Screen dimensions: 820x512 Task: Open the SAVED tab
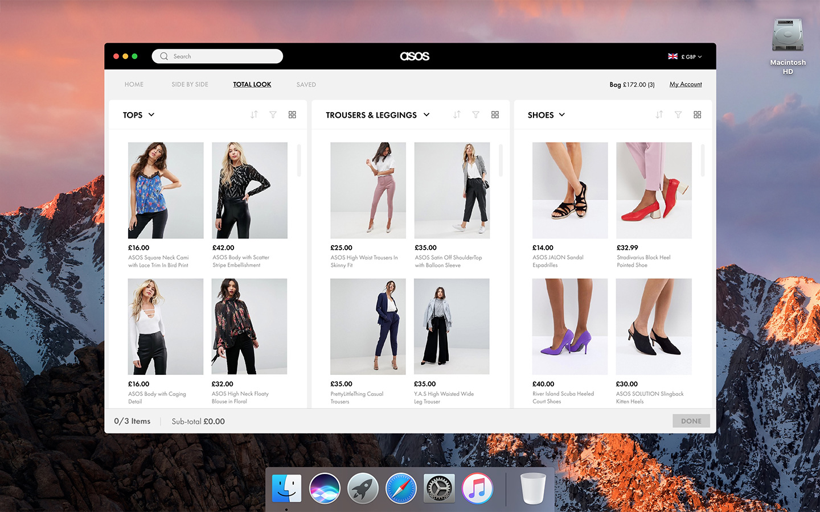[x=306, y=84]
